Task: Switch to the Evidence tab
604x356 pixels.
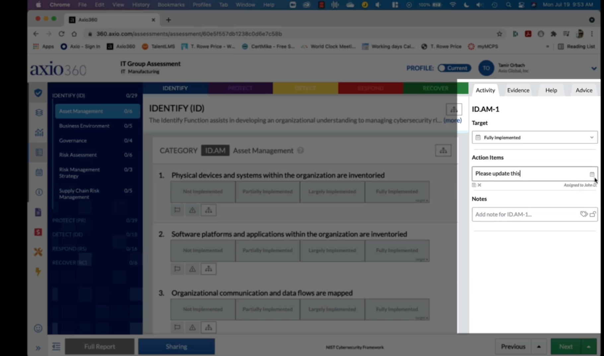Action: point(518,90)
